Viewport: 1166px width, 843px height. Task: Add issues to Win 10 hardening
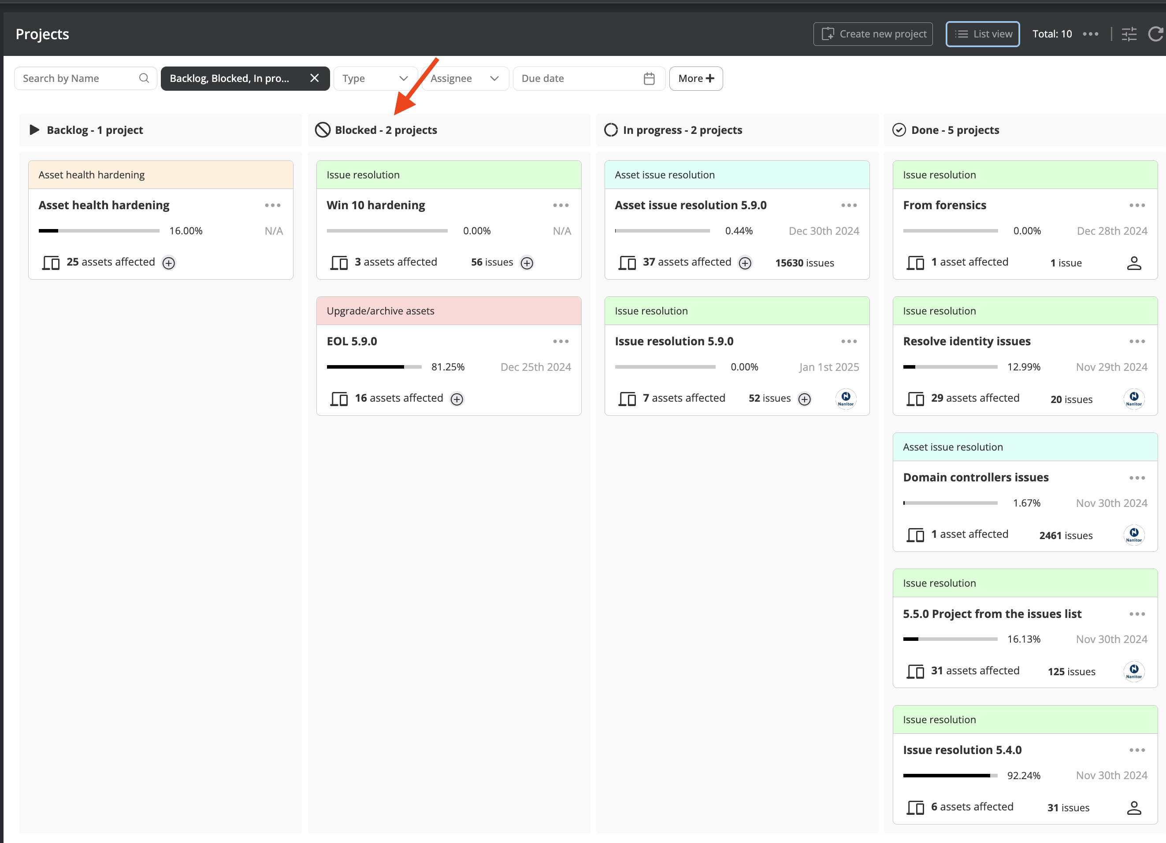click(x=527, y=263)
